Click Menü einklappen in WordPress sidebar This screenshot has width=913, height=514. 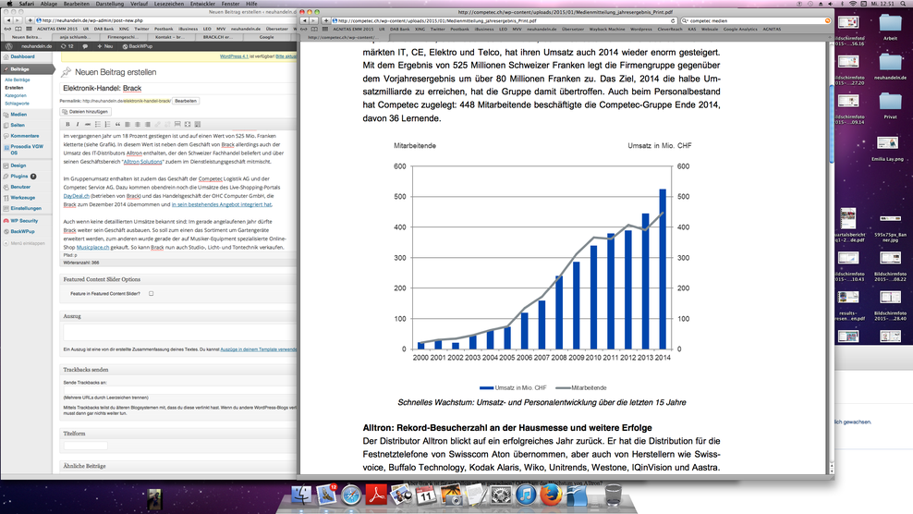click(24, 243)
